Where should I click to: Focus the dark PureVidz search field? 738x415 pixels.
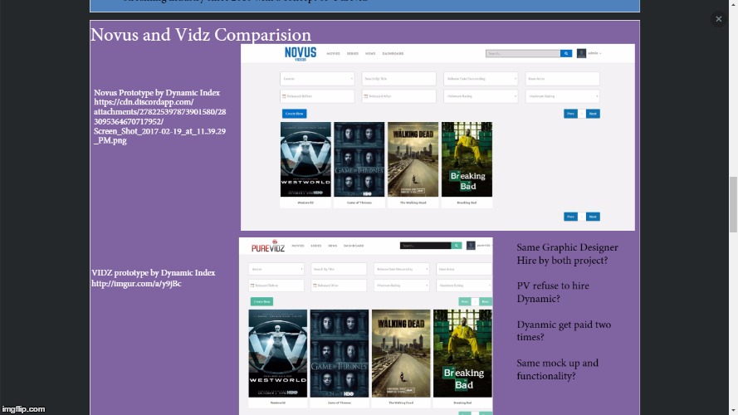click(x=426, y=246)
